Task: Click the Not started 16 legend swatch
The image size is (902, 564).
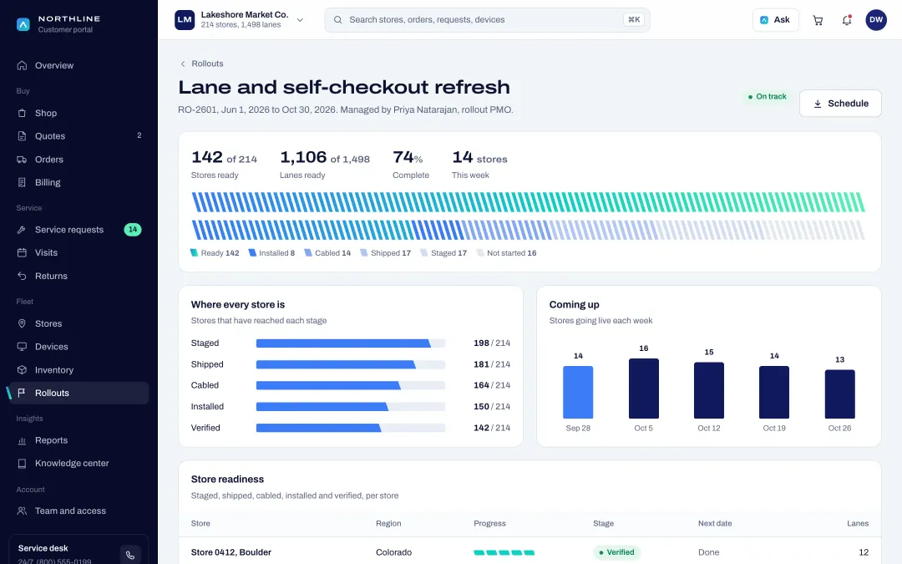Action: tap(480, 253)
